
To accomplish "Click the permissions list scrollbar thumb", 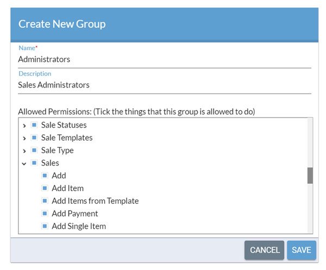I will click(310, 175).
